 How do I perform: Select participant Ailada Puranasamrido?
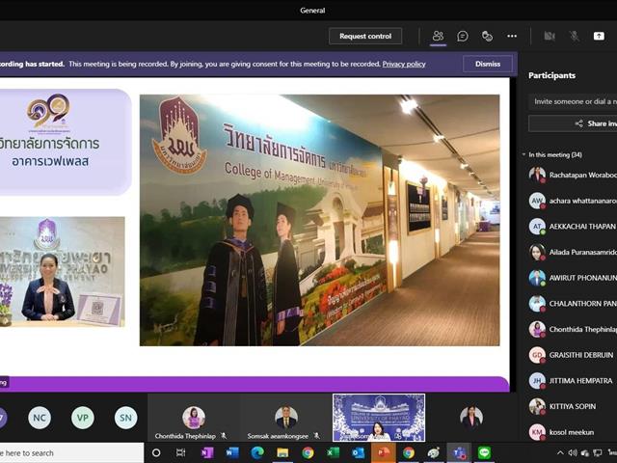tap(573, 252)
